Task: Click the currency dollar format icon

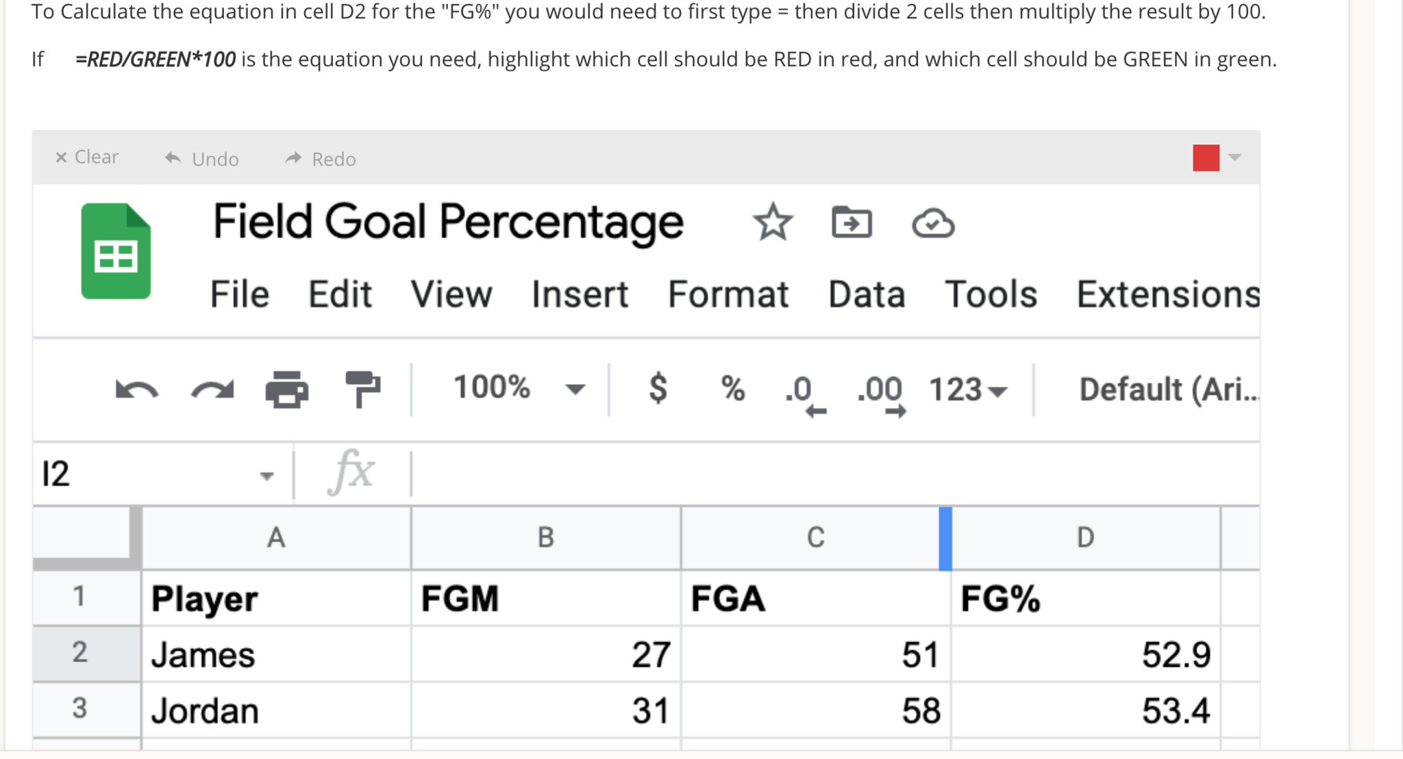Action: pos(658,389)
